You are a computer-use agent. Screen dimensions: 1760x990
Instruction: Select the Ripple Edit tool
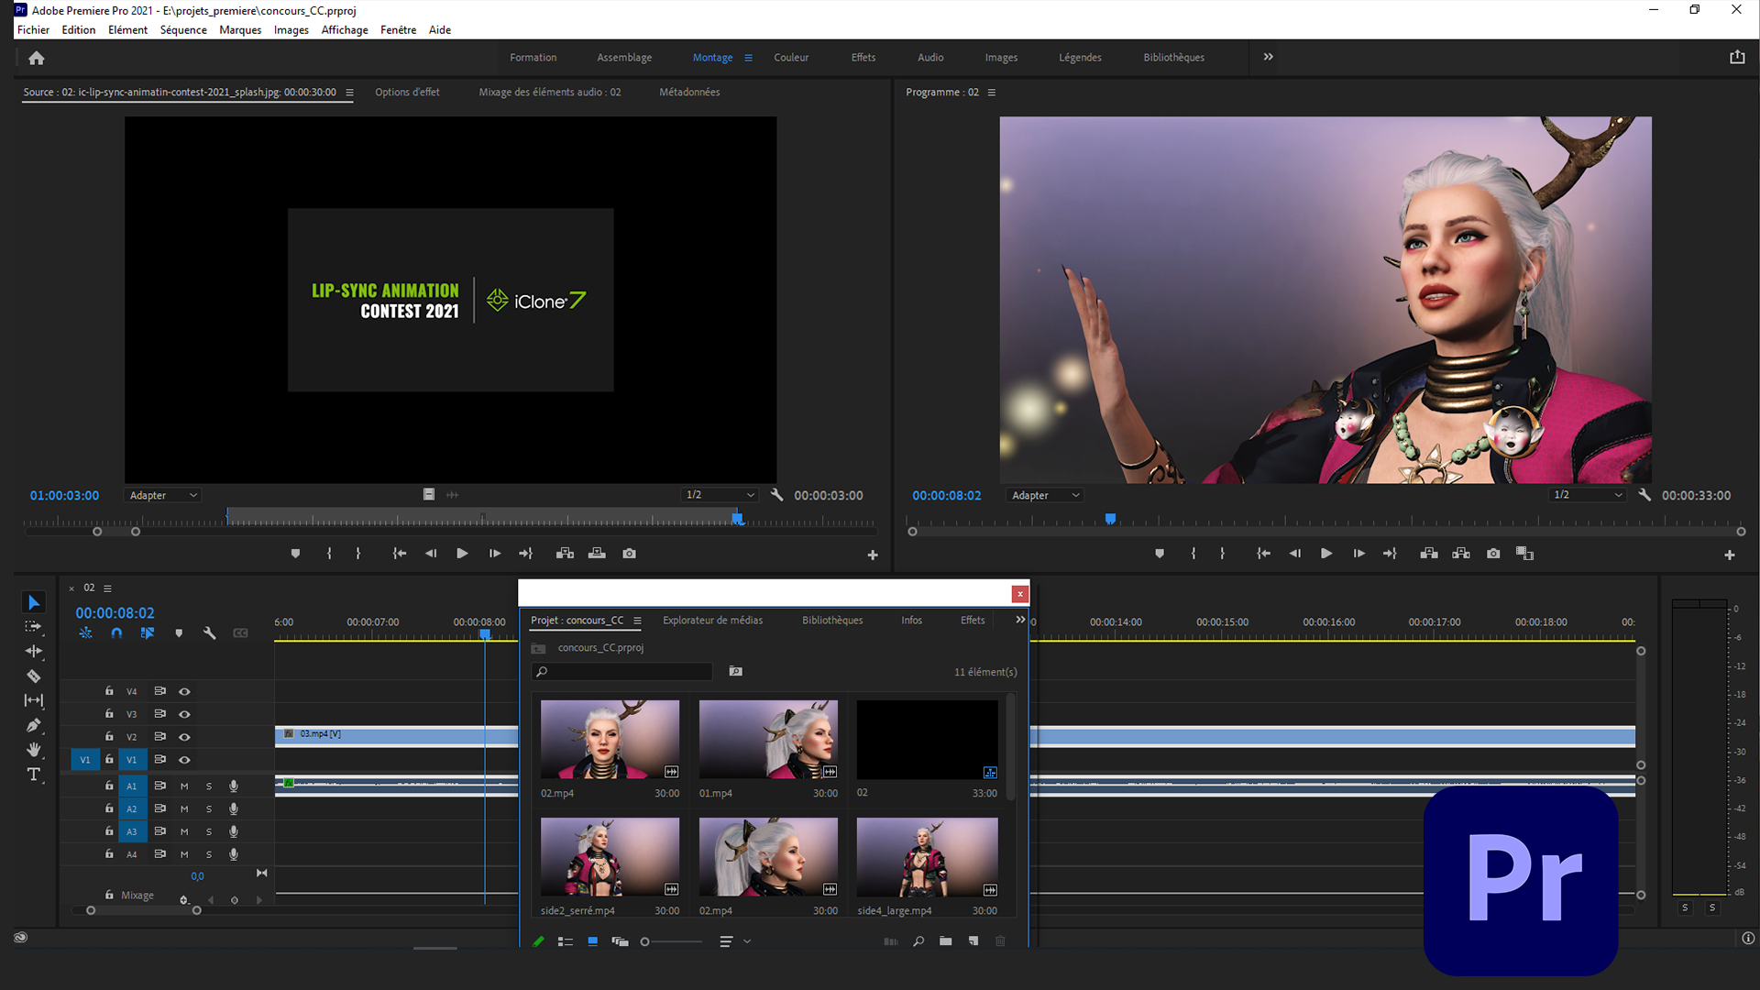34,651
